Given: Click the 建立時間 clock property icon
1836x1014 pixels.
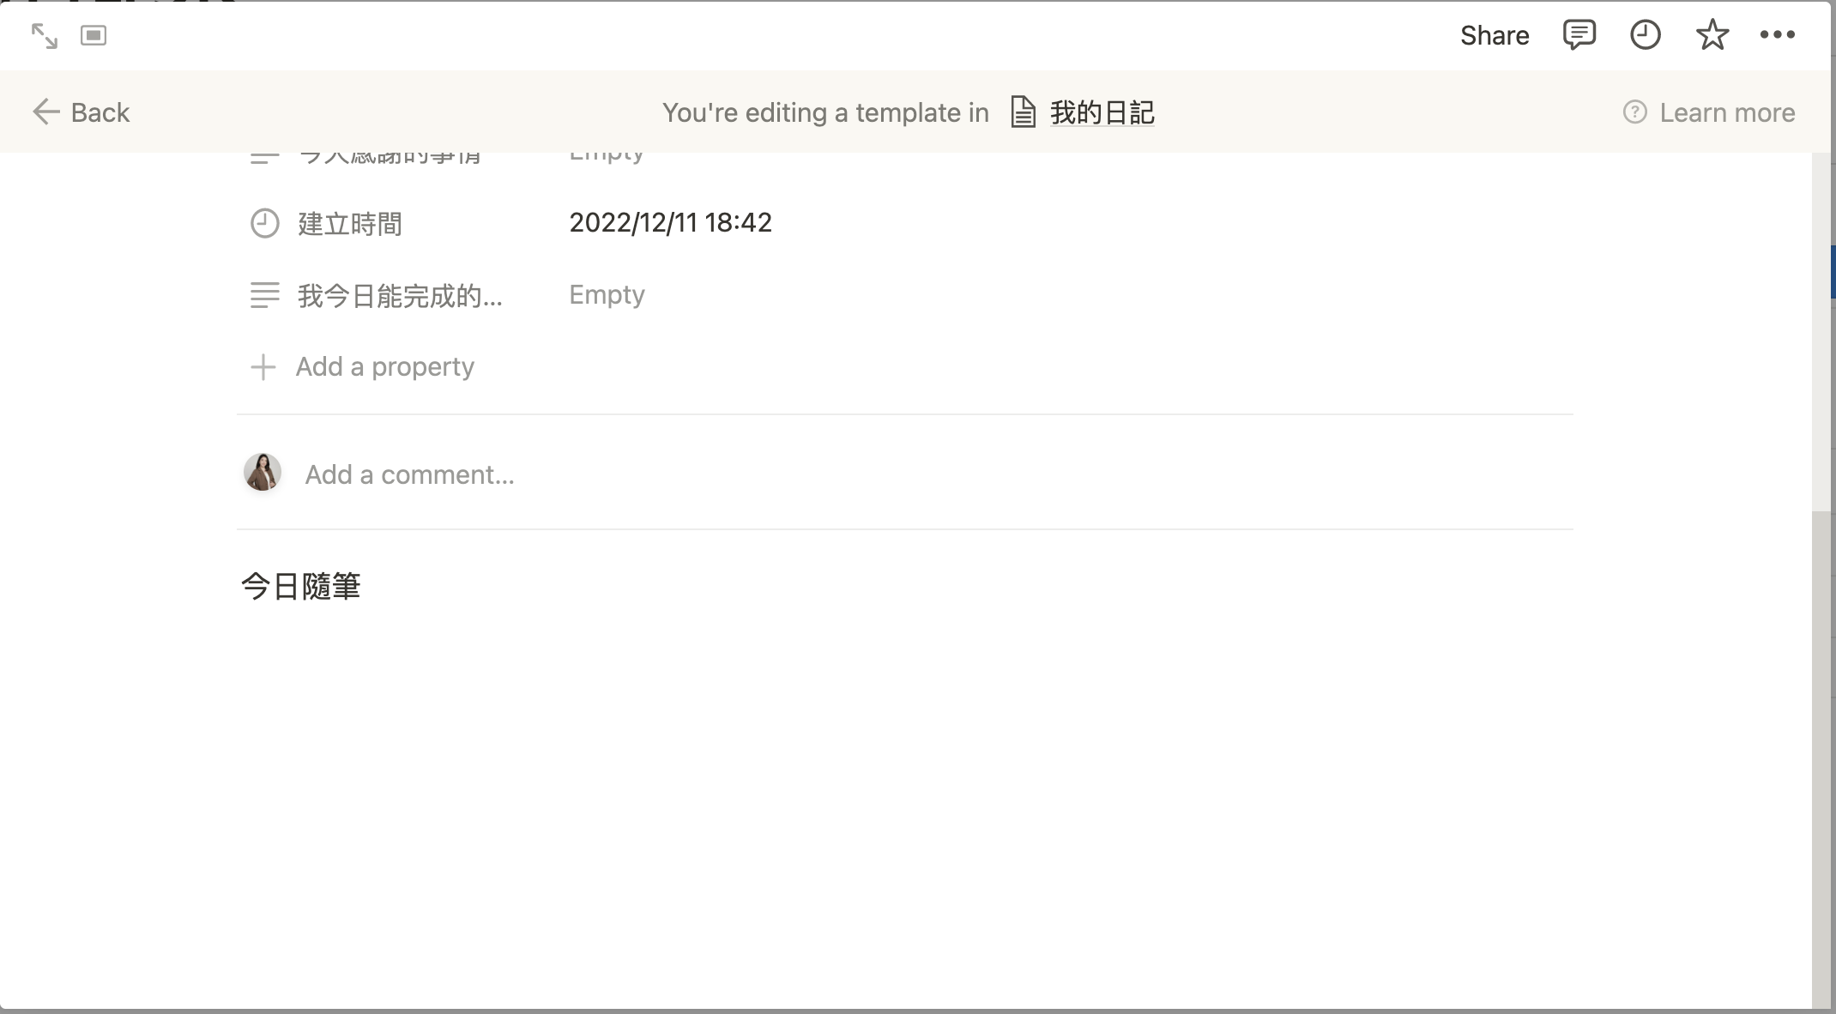Looking at the screenshot, I should [x=264, y=224].
